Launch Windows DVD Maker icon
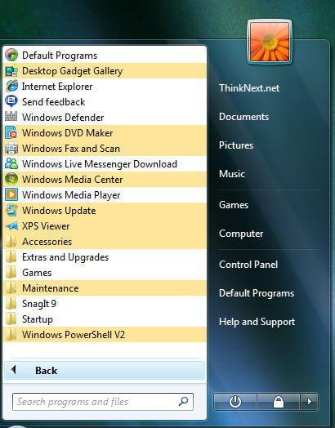The width and height of the screenshot is (335, 428). (x=11, y=133)
